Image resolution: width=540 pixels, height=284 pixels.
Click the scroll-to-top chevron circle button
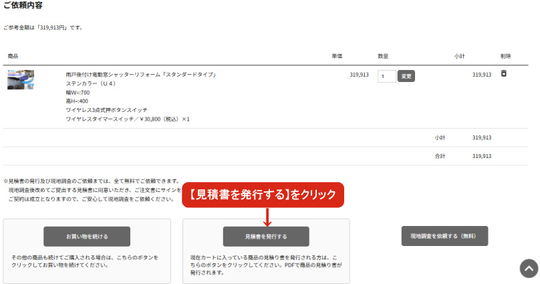[529, 268]
